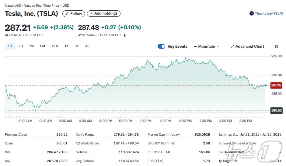Click the red 287.25 price label
286x166 pixels.
[276, 85]
